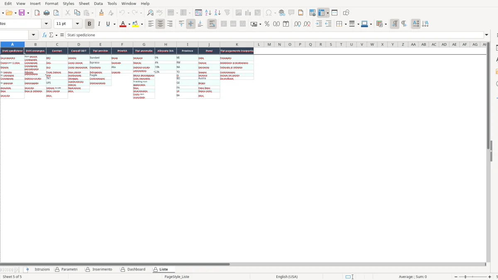The width and height of the screenshot is (498, 280).
Task: Open the Insert menu
Action: (35, 3)
